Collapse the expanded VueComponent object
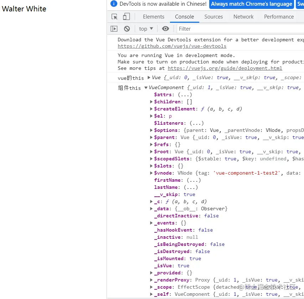The width and height of the screenshot is (304, 299). 146,87
